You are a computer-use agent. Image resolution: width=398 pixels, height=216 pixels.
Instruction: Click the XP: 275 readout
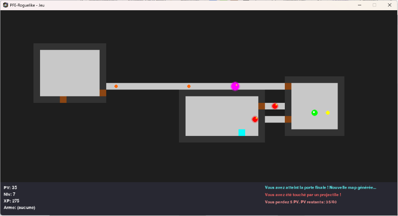click(11, 201)
